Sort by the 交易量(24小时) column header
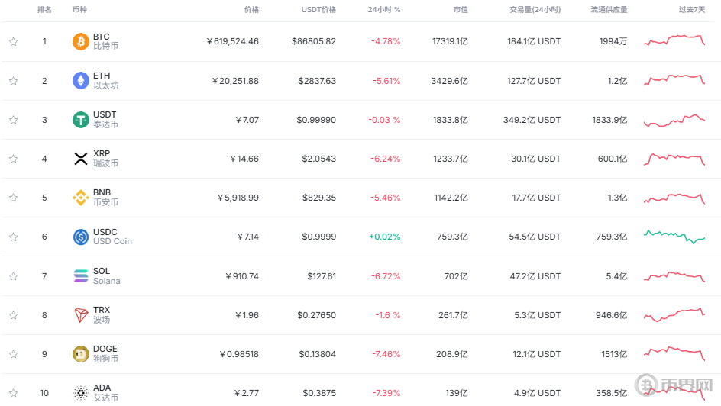This screenshot has height=406, width=721. pyautogui.click(x=535, y=10)
